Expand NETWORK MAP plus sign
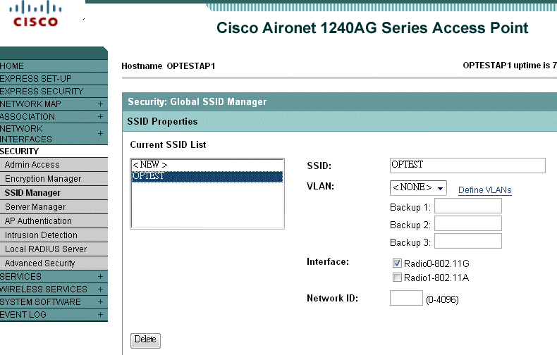Viewport: 557px width, 355px height. 100,104
